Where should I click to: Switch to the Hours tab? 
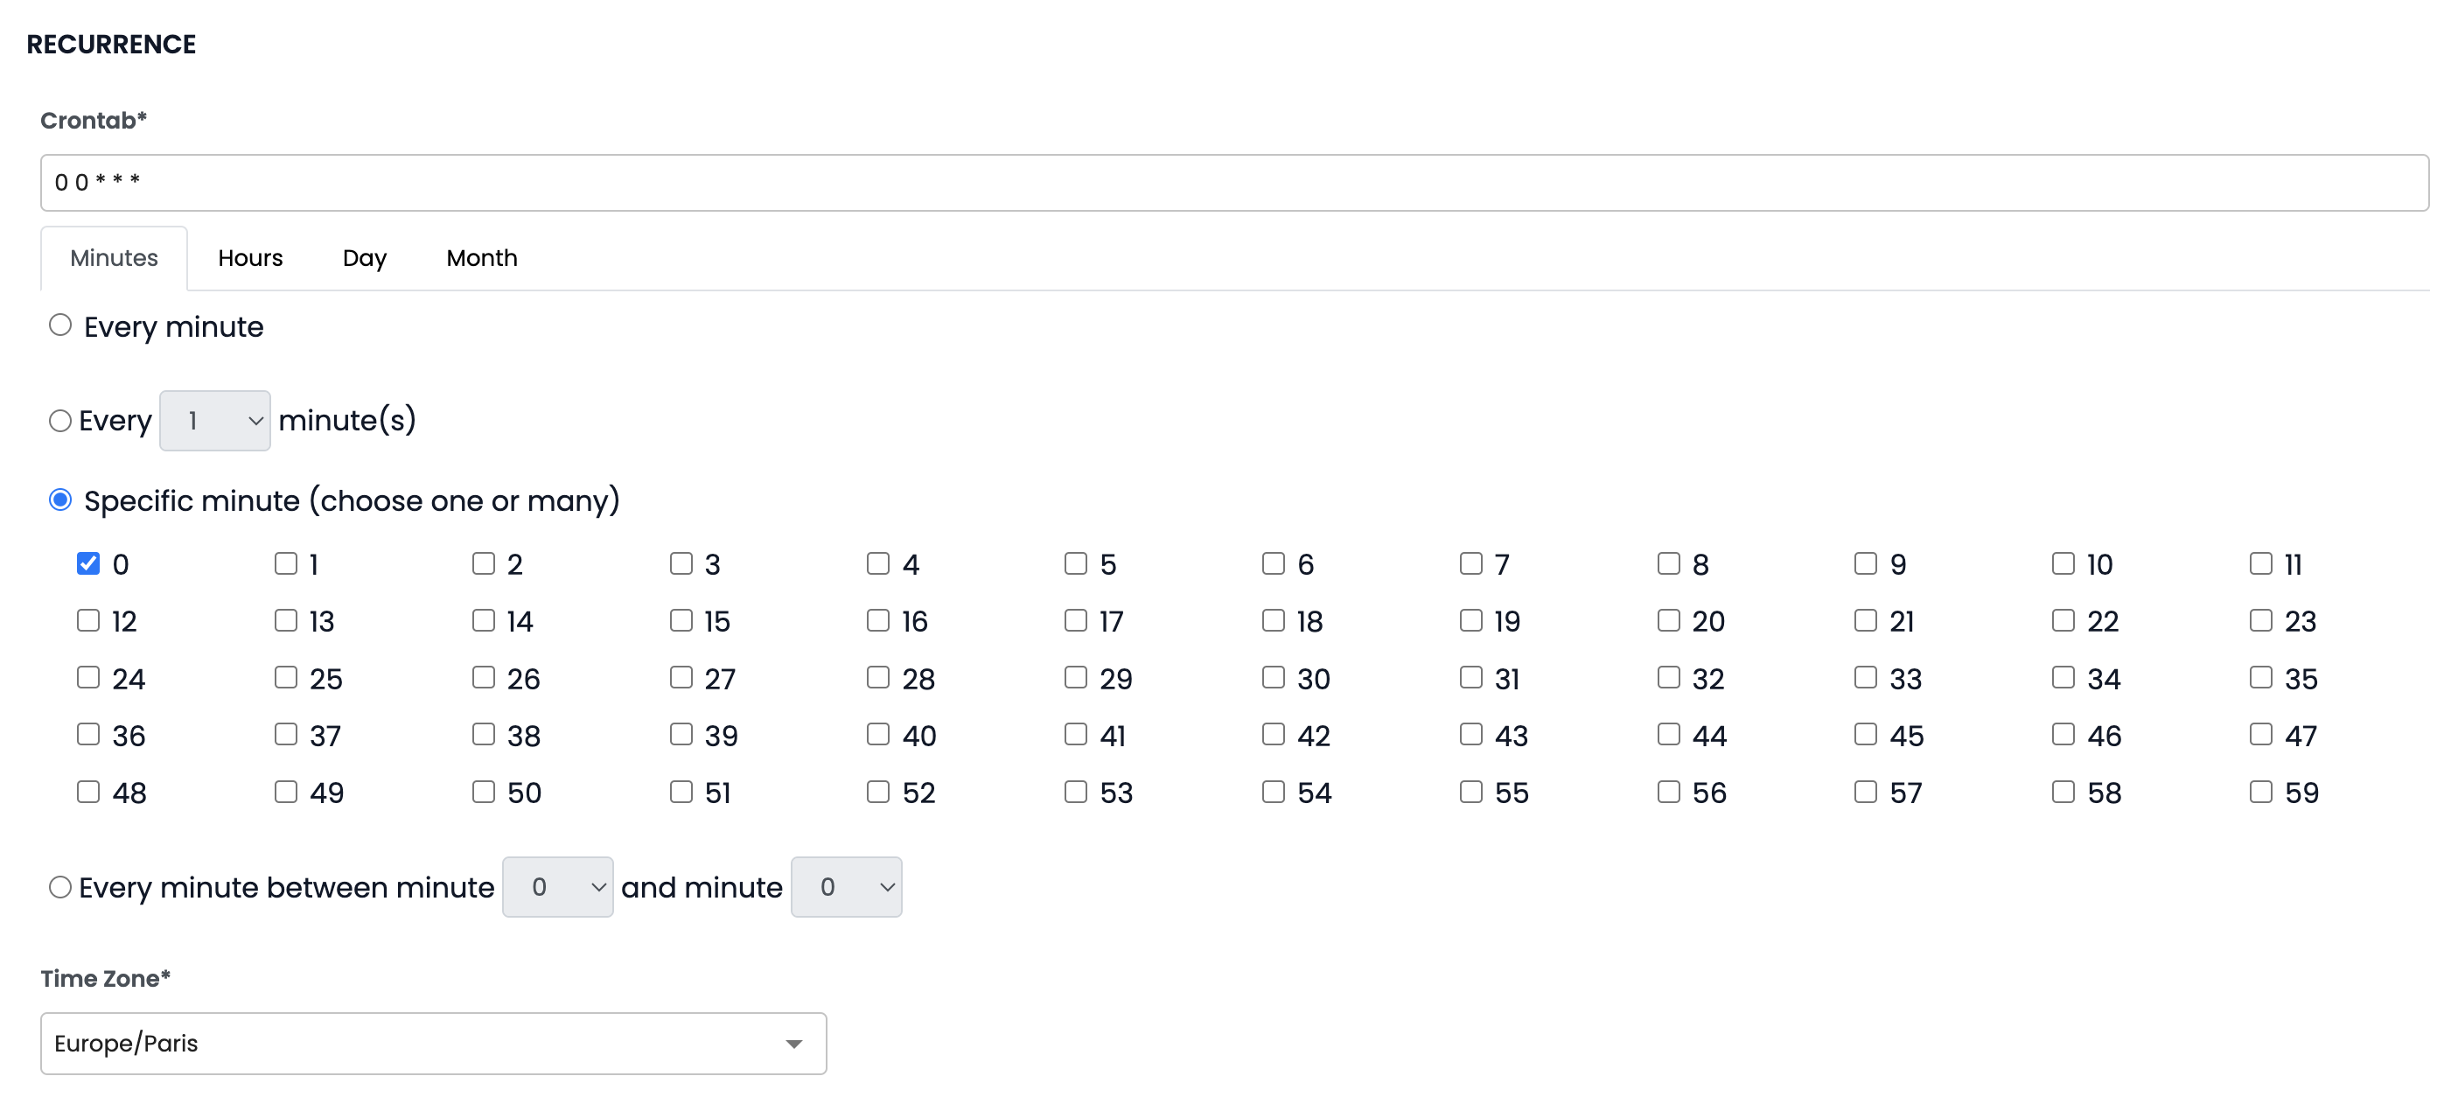(250, 258)
